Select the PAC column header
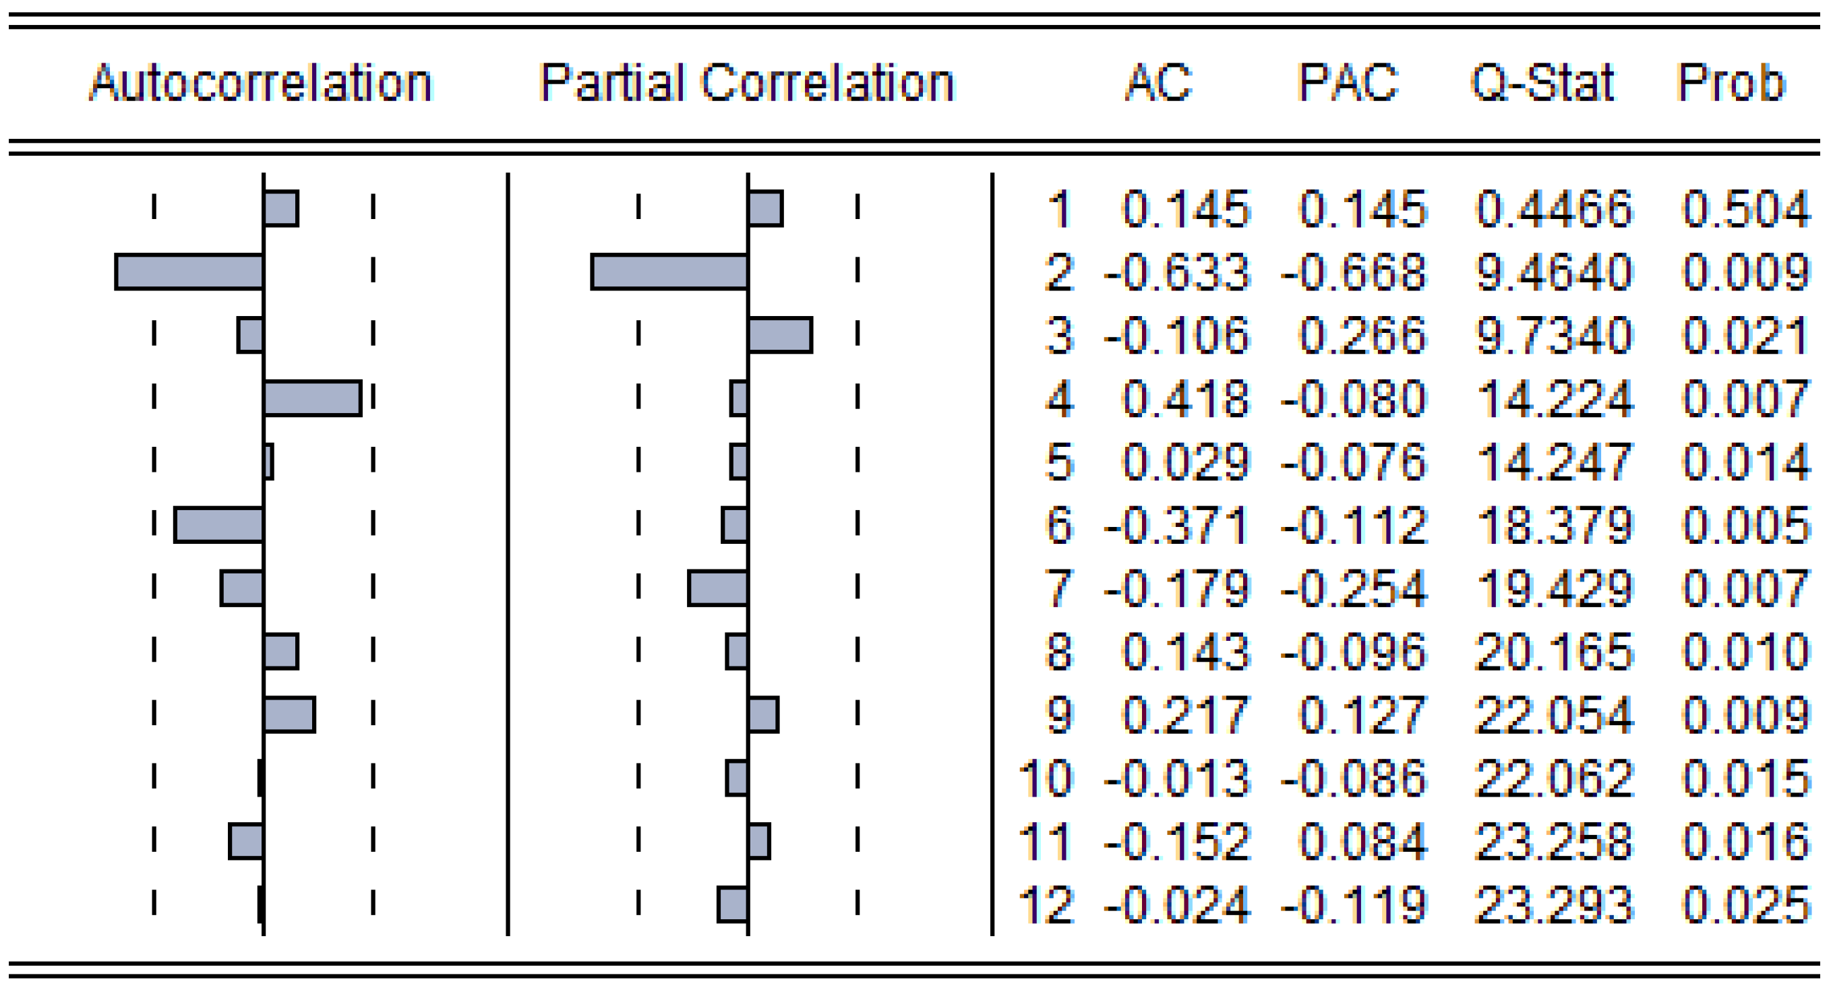Image resolution: width=1831 pixels, height=992 pixels. coord(1348,83)
